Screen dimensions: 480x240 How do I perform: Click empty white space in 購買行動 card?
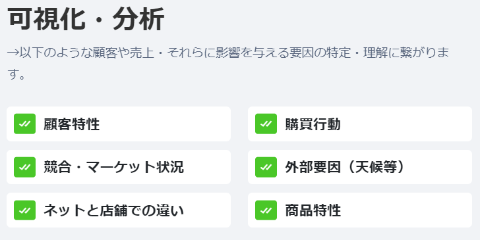coord(407,124)
